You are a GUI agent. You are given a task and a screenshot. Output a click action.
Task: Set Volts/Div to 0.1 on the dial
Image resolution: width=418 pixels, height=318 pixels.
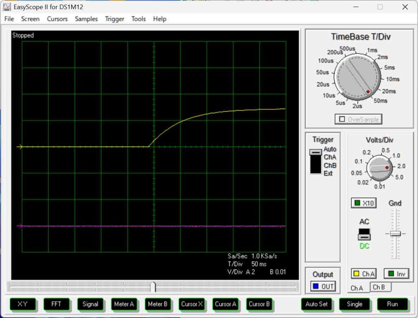pos(358,161)
